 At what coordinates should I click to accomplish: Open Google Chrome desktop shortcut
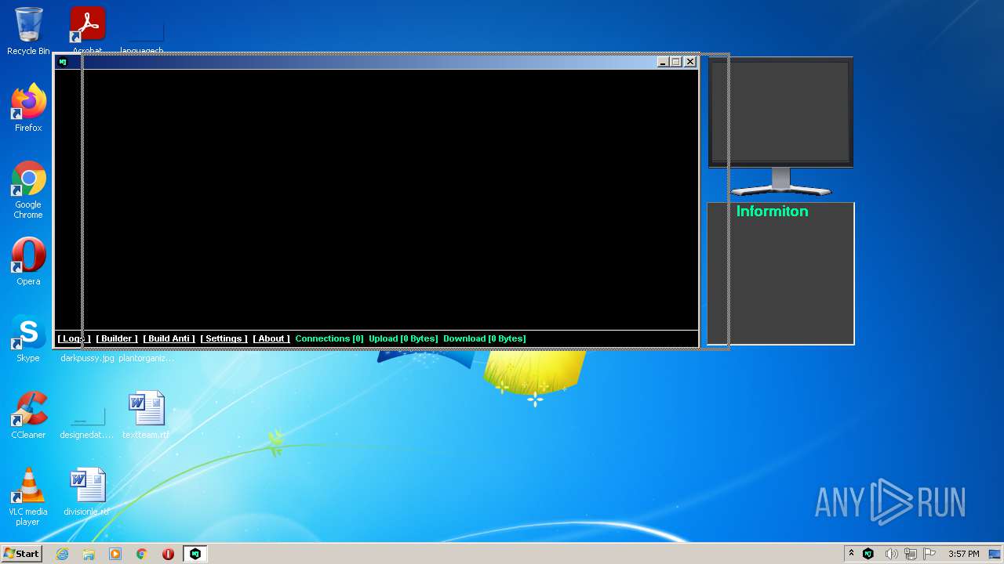28,190
